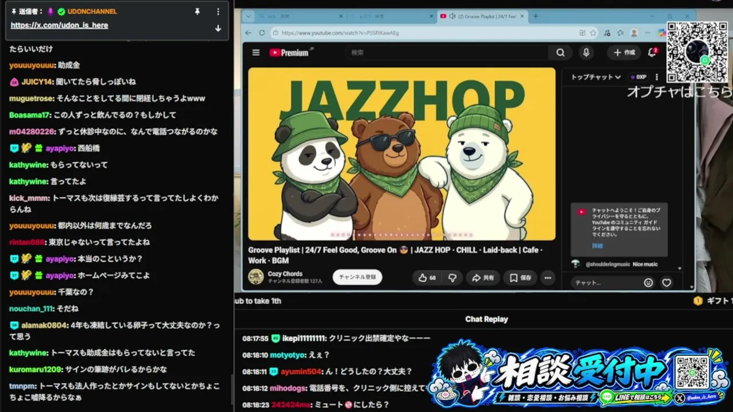Click the YouTube search magnifier button
Viewport: 733px width, 412px height.
[560, 53]
